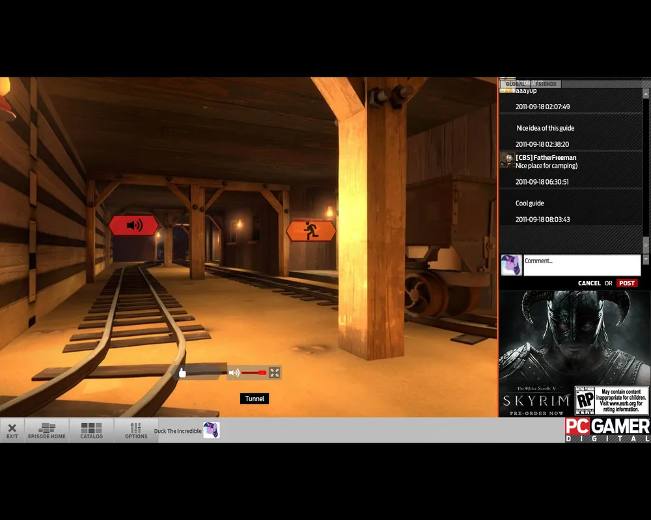Adjust the red volume slider
Viewport: 651px width, 520px height.
tap(253, 372)
